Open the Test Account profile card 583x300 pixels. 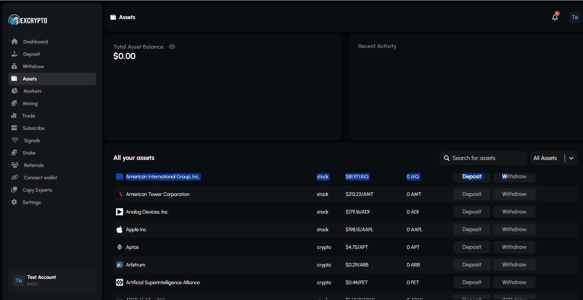pos(52,280)
